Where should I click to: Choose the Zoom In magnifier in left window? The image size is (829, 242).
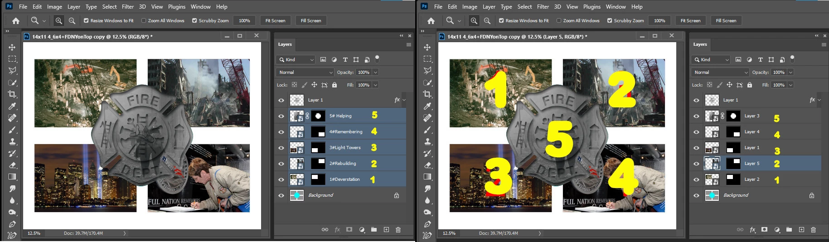point(59,20)
